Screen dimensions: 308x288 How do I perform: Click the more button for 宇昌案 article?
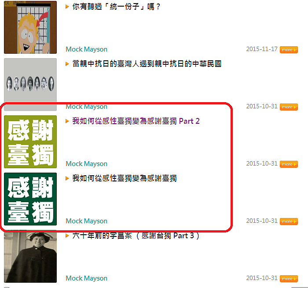[x=289, y=279]
